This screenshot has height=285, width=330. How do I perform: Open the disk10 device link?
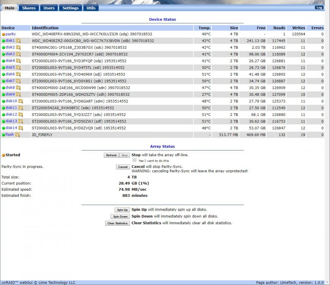point(11,101)
